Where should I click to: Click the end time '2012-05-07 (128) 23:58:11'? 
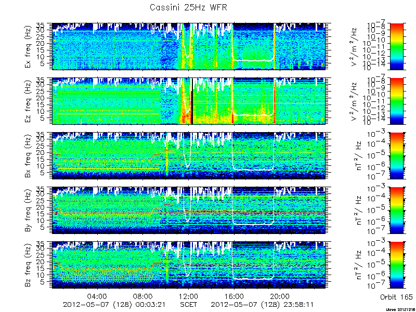pyautogui.click(x=263, y=304)
